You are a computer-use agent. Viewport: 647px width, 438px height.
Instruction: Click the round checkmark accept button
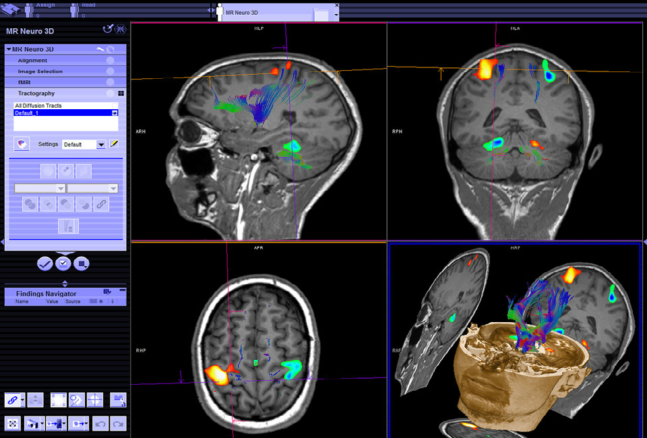tap(45, 263)
